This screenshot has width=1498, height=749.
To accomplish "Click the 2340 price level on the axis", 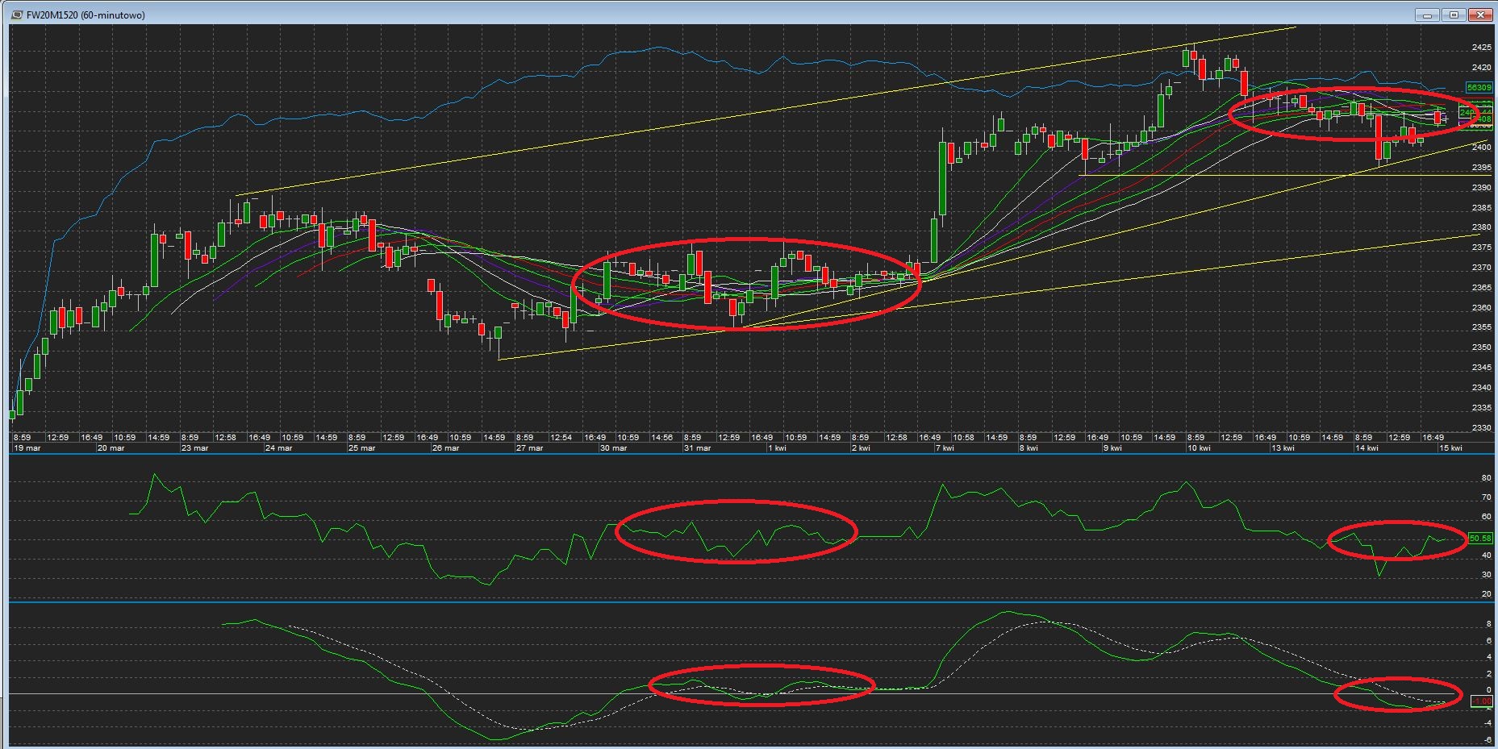I will [x=1481, y=388].
